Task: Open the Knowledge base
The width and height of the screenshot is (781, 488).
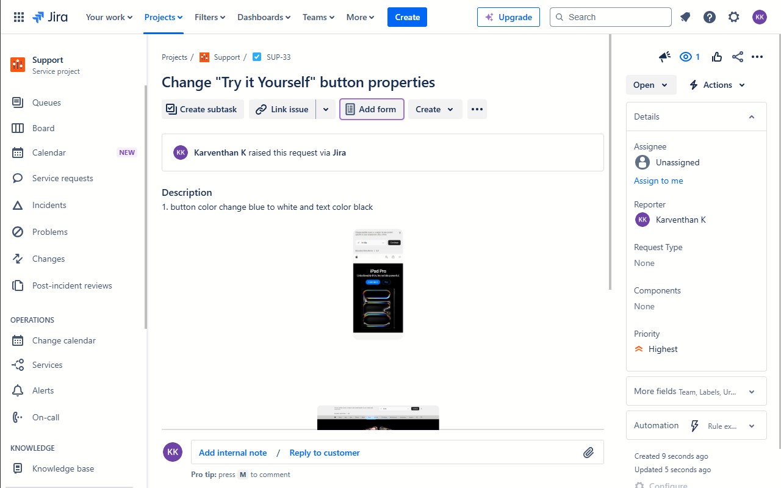Action: tap(63, 468)
